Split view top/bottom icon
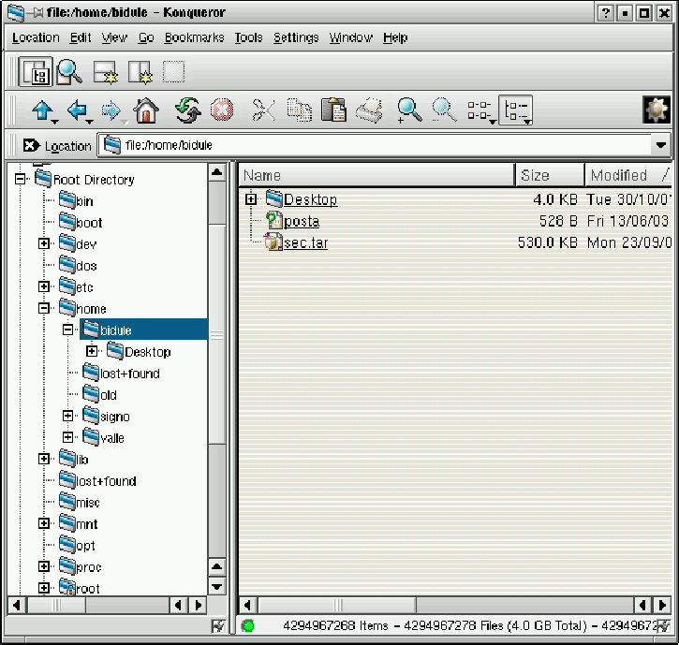 coord(105,72)
